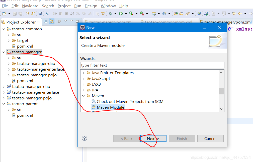Screen dimensions: 253x162
Task: Click the Use Step Filters icon
Action: click(x=103, y=14)
